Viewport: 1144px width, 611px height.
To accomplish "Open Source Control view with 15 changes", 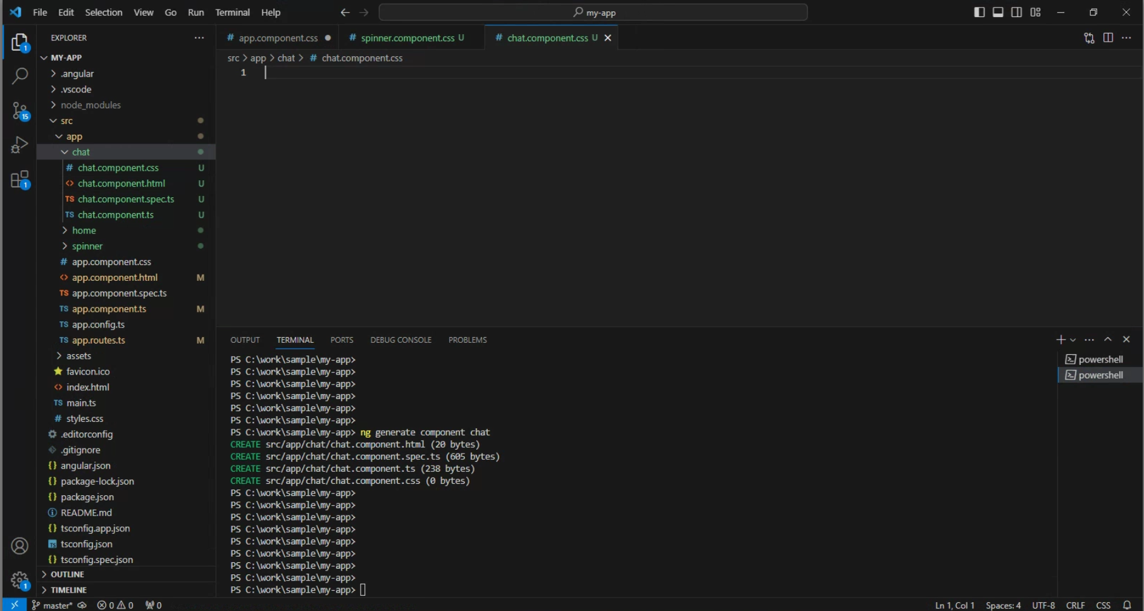I will click(20, 111).
